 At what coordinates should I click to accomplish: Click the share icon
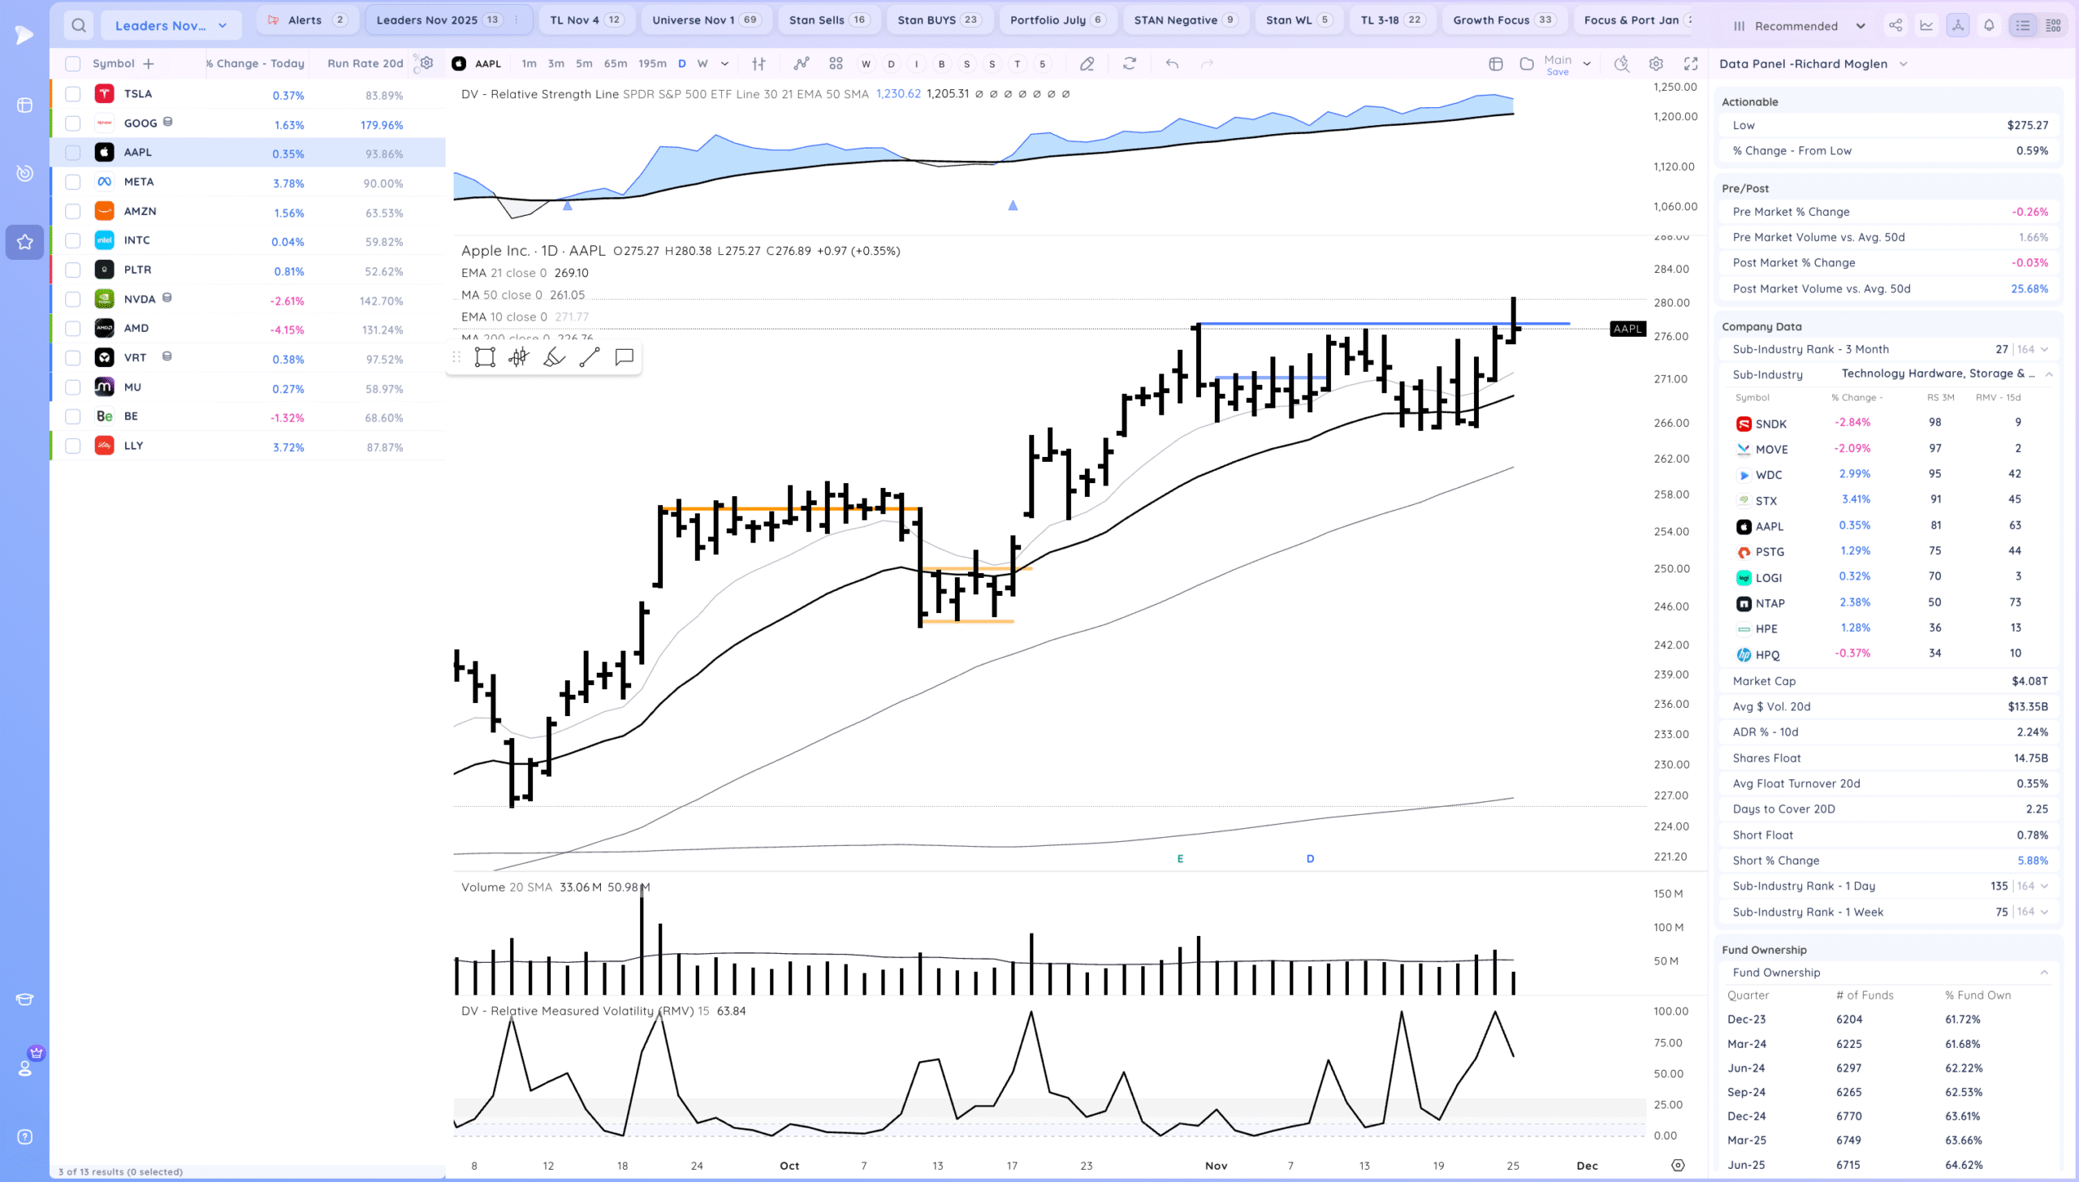coord(1895,25)
